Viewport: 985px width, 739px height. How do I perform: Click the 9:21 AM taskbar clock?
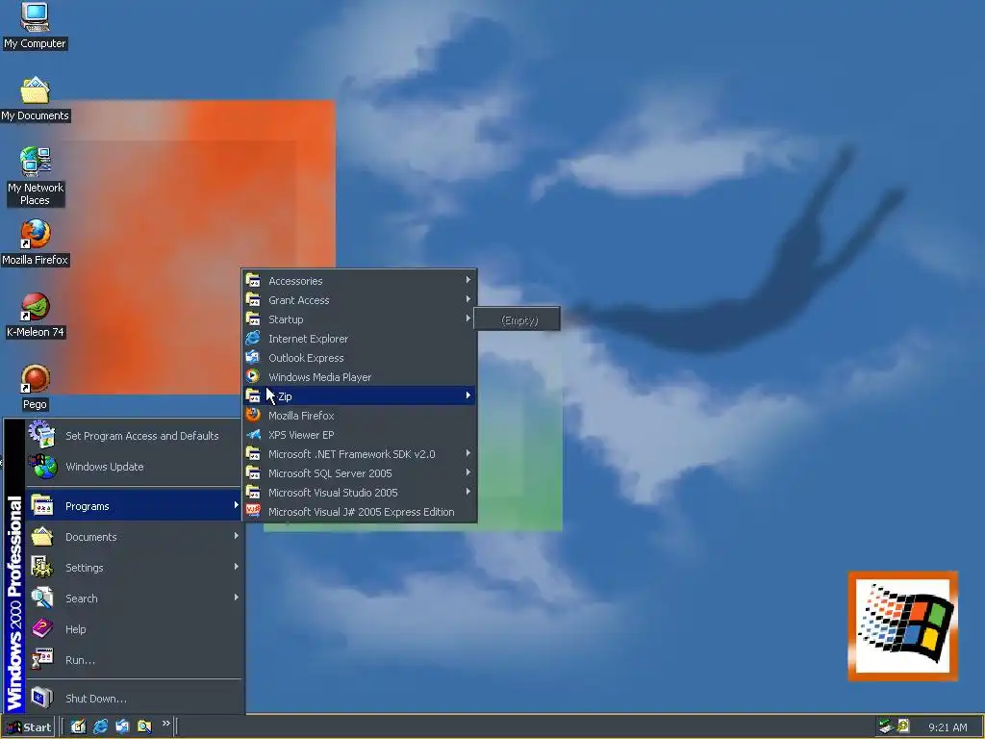pyautogui.click(x=947, y=727)
